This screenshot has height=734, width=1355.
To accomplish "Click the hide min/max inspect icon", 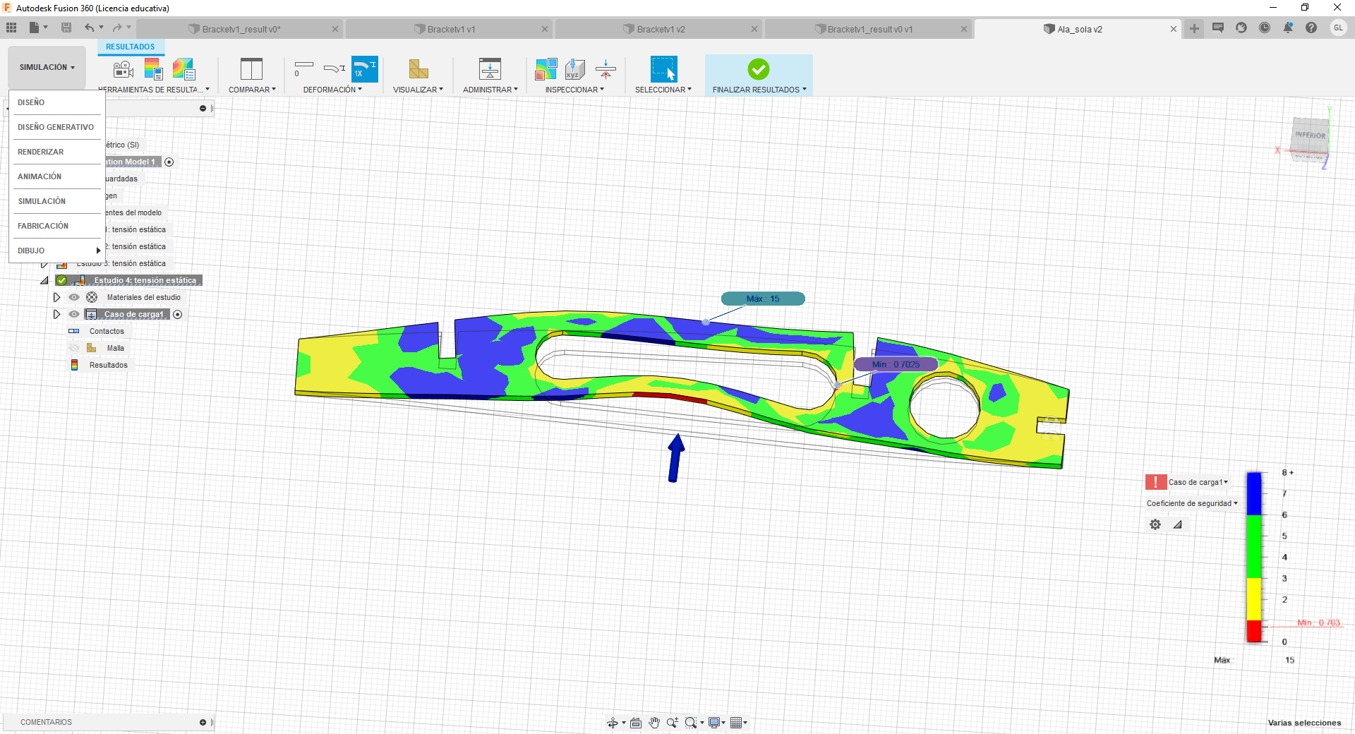I will 546,69.
